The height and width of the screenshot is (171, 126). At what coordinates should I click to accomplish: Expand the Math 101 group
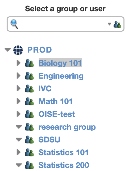coord(19,101)
